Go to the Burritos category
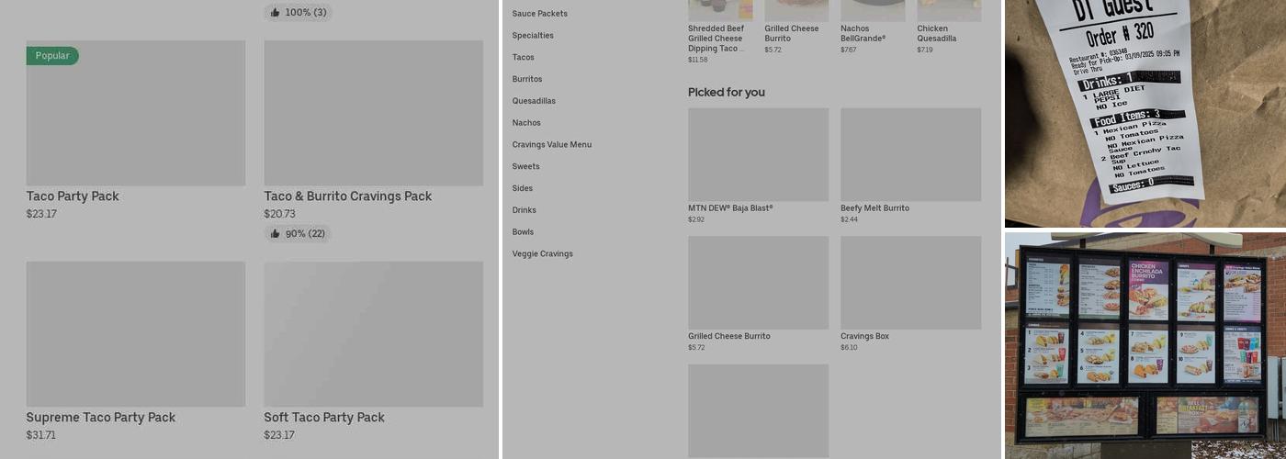Viewport: 1286px width, 459px height. coord(527,79)
